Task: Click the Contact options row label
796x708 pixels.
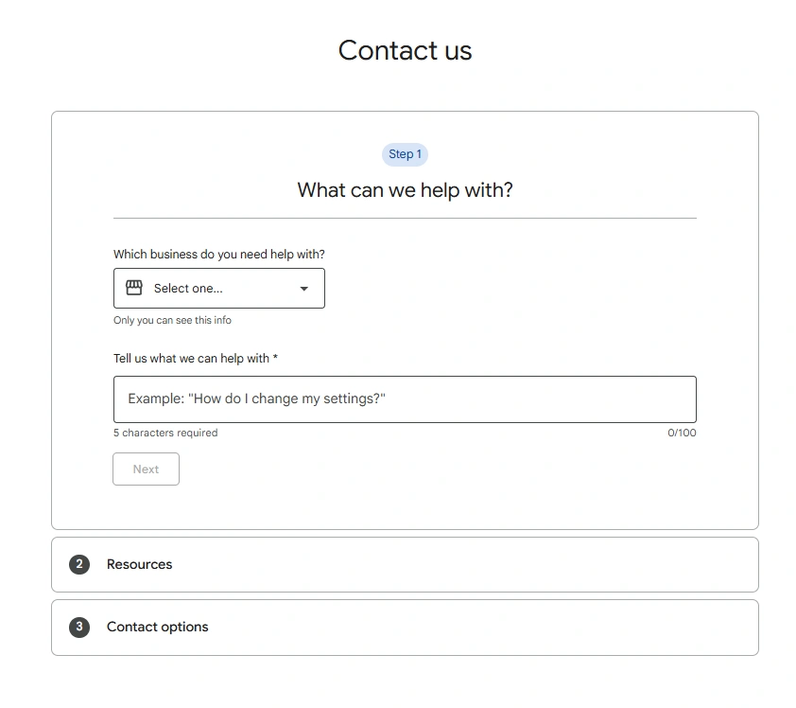Action: point(159,627)
